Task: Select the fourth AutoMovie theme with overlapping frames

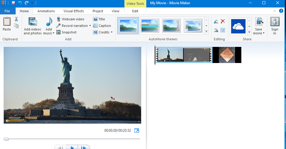Action: 193,26
